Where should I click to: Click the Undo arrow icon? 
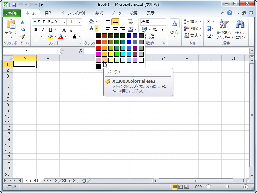(x=21, y=5)
